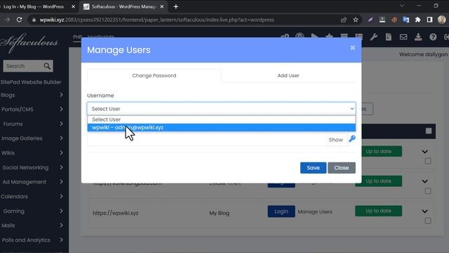Open the help question mark icon
Screen dimensions: 449x253
pos(433,37)
